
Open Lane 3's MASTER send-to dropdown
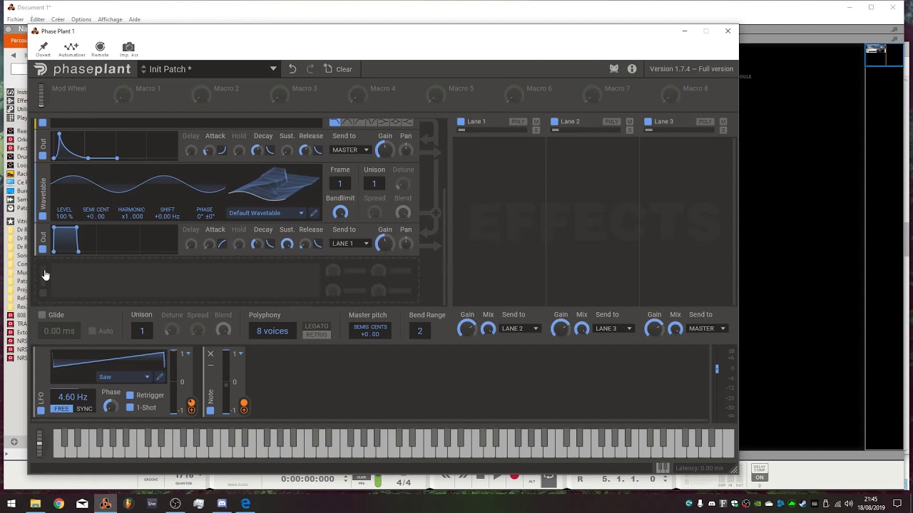click(708, 328)
